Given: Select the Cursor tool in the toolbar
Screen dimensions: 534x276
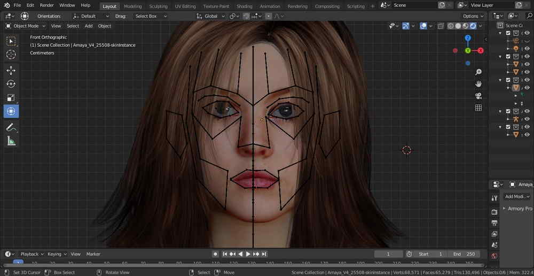Looking at the screenshot, I should (x=11, y=55).
